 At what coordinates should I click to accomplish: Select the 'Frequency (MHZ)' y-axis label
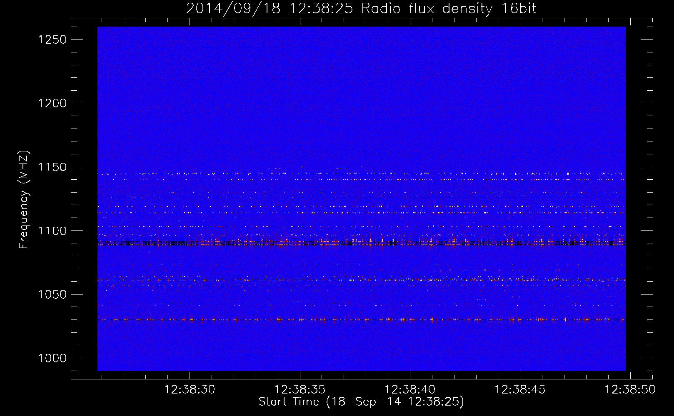click(24, 200)
